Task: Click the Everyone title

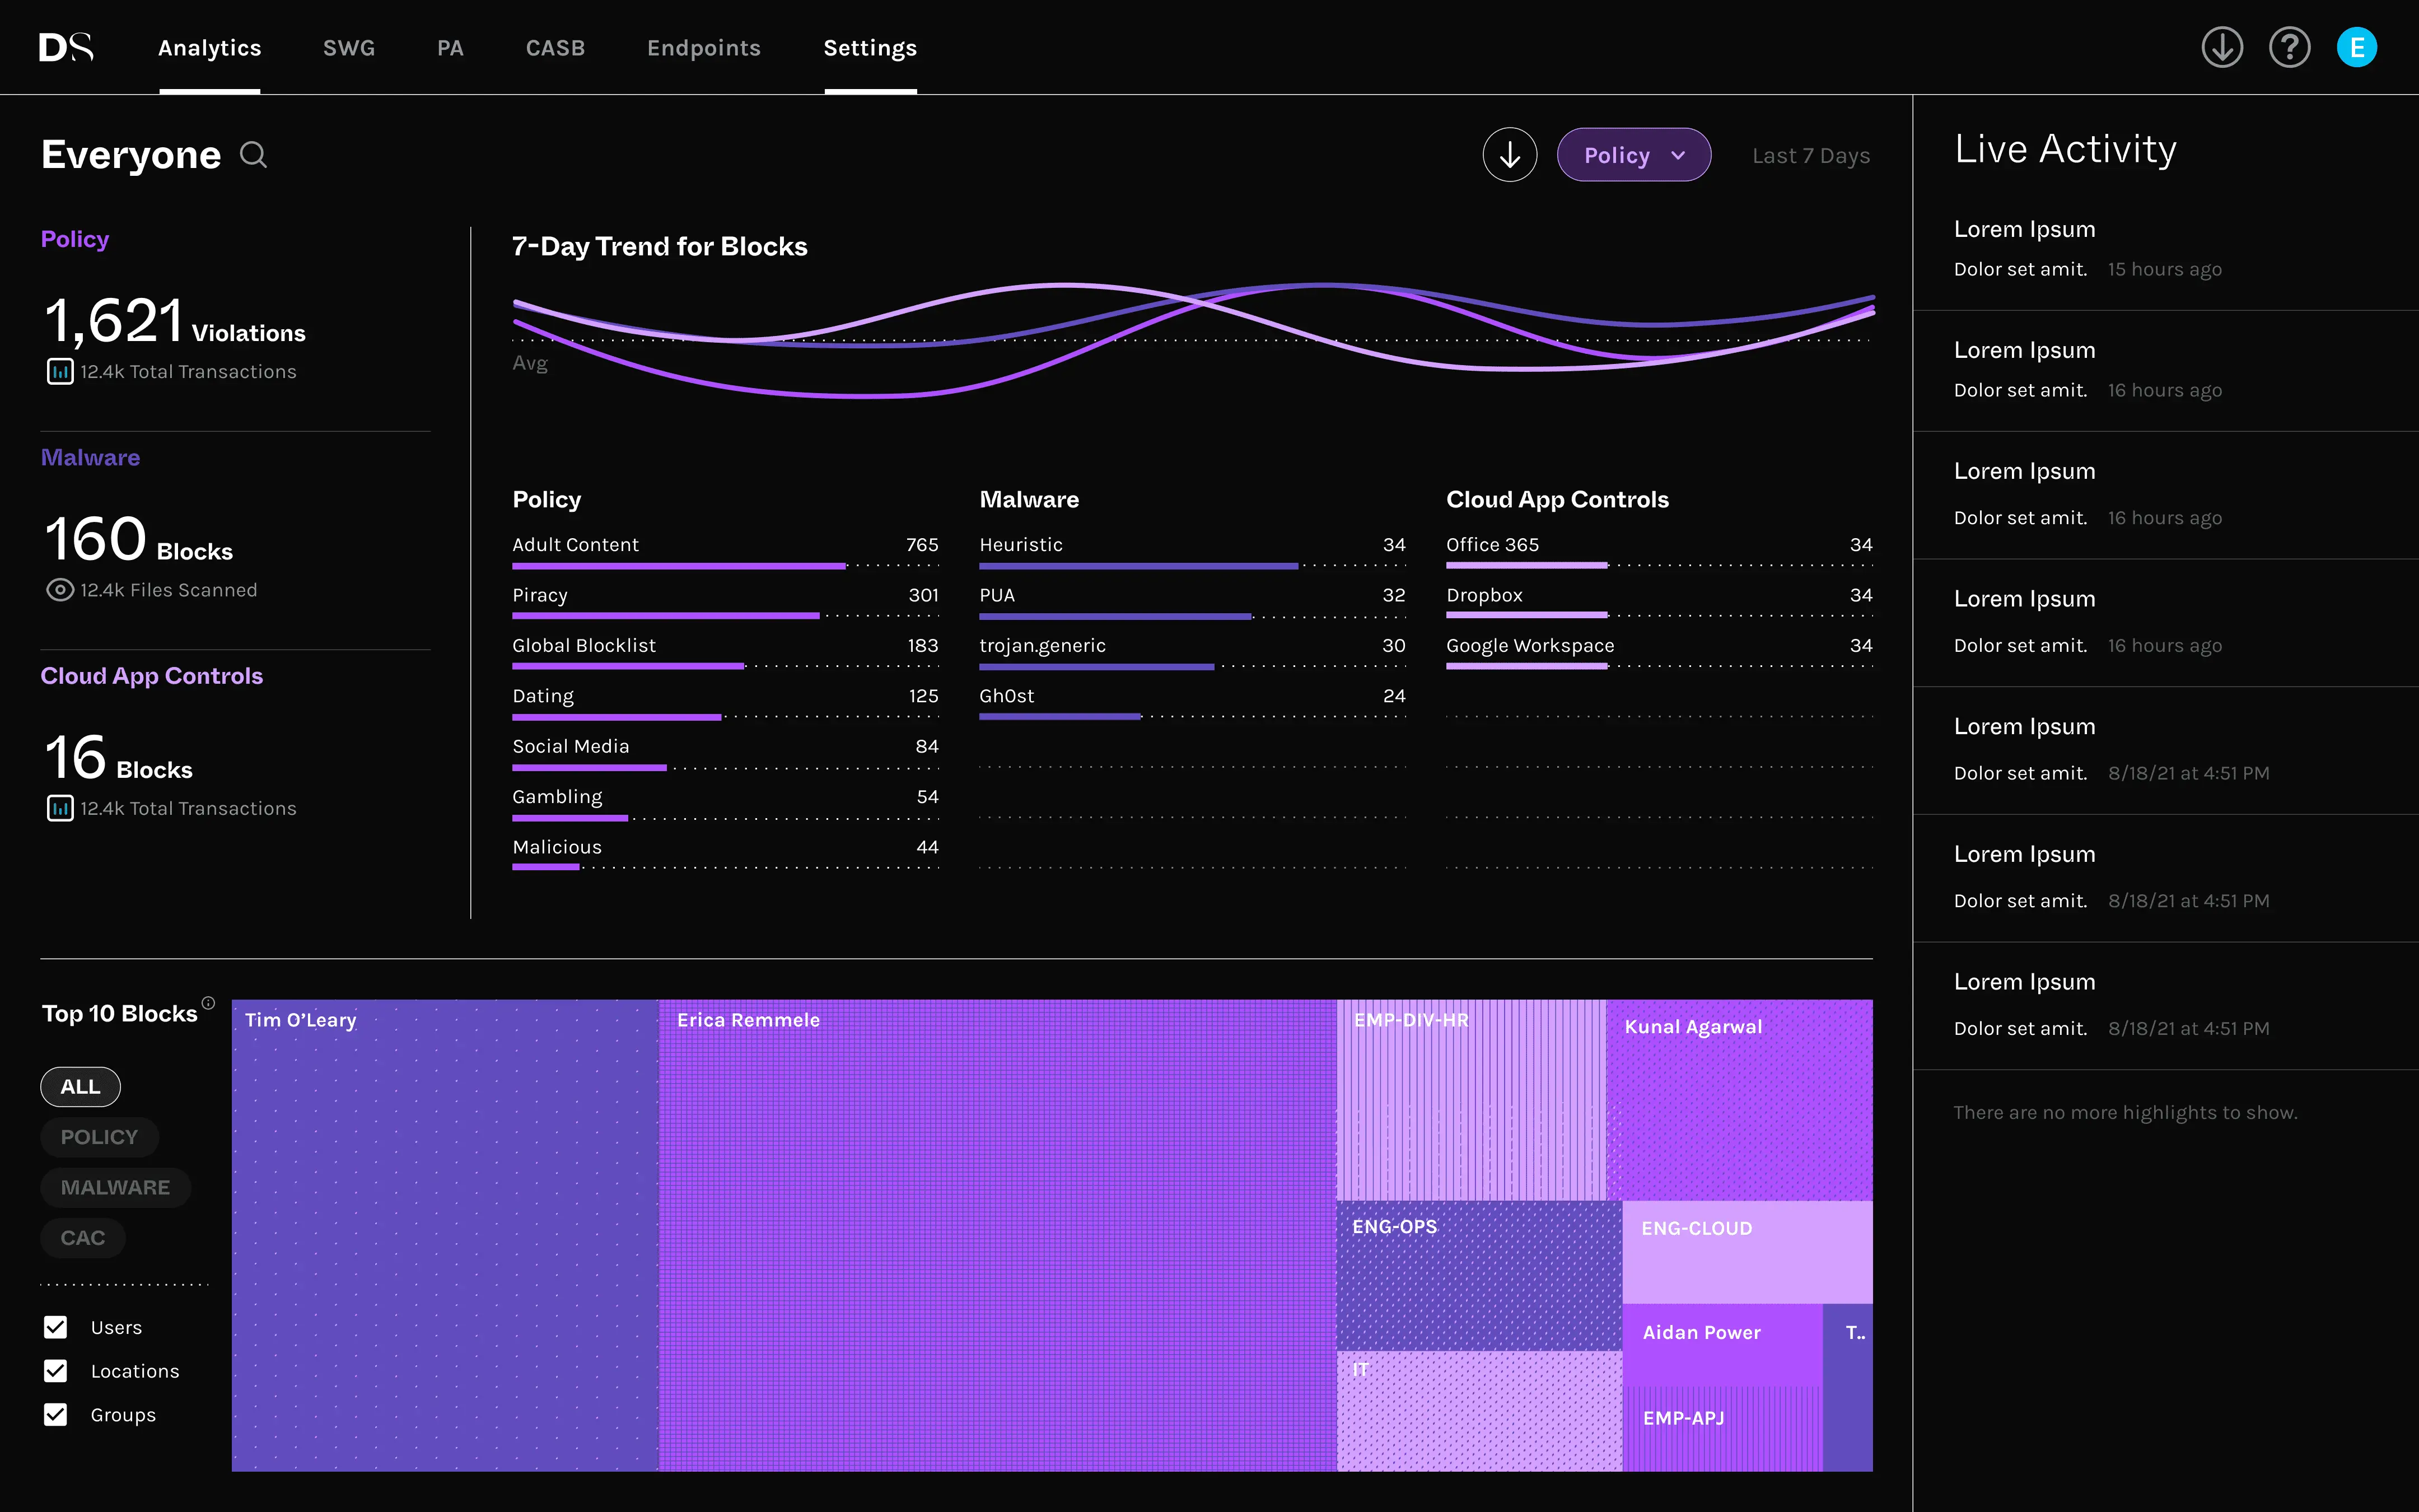Action: 131,155
